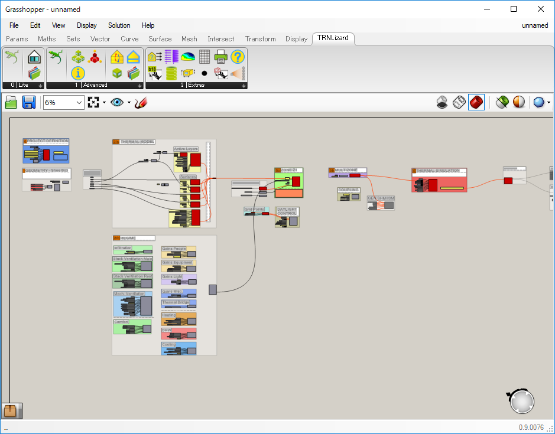555x434 pixels.
Task: Switch to wireframe preview mode
Action: (x=459, y=102)
